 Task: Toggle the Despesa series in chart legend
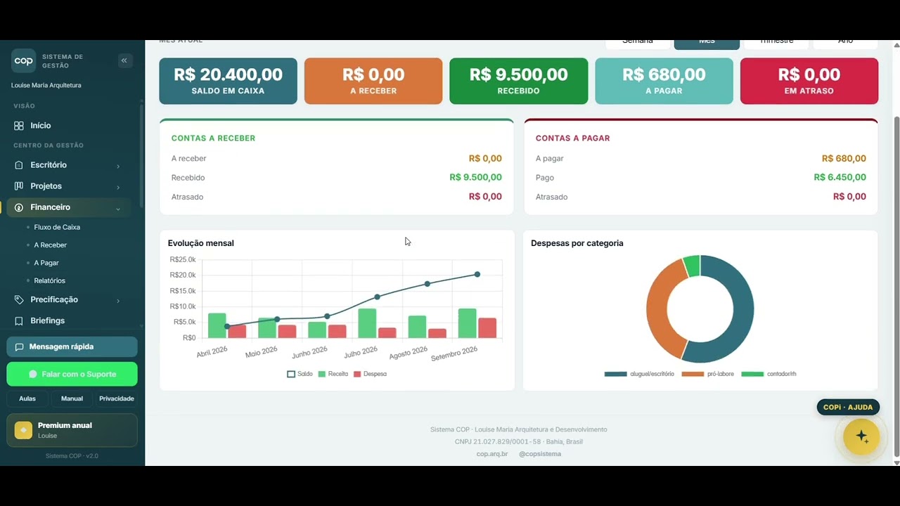(x=371, y=374)
